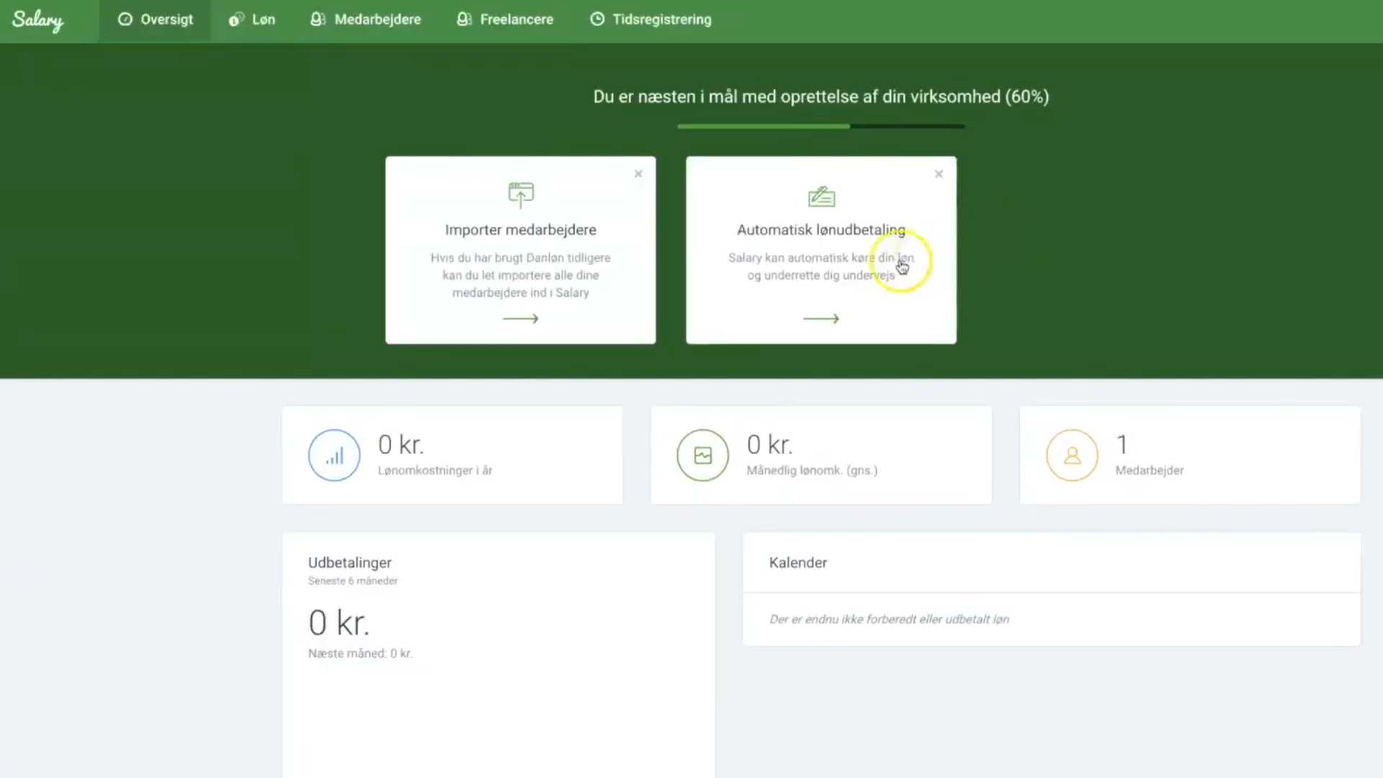Click the green monthly cost graph icon
The height and width of the screenshot is (778, 1383).
click(703, 455)
